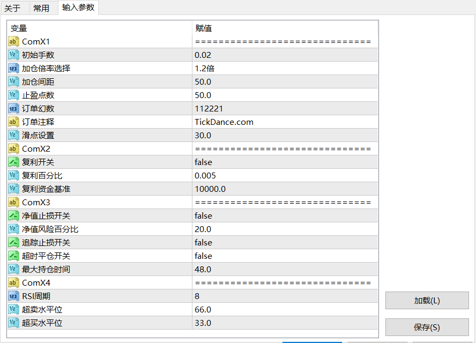This screenshot has width=476, height=343.
Task: Click the integer icon beside 订单幻数
Action: 14,109
